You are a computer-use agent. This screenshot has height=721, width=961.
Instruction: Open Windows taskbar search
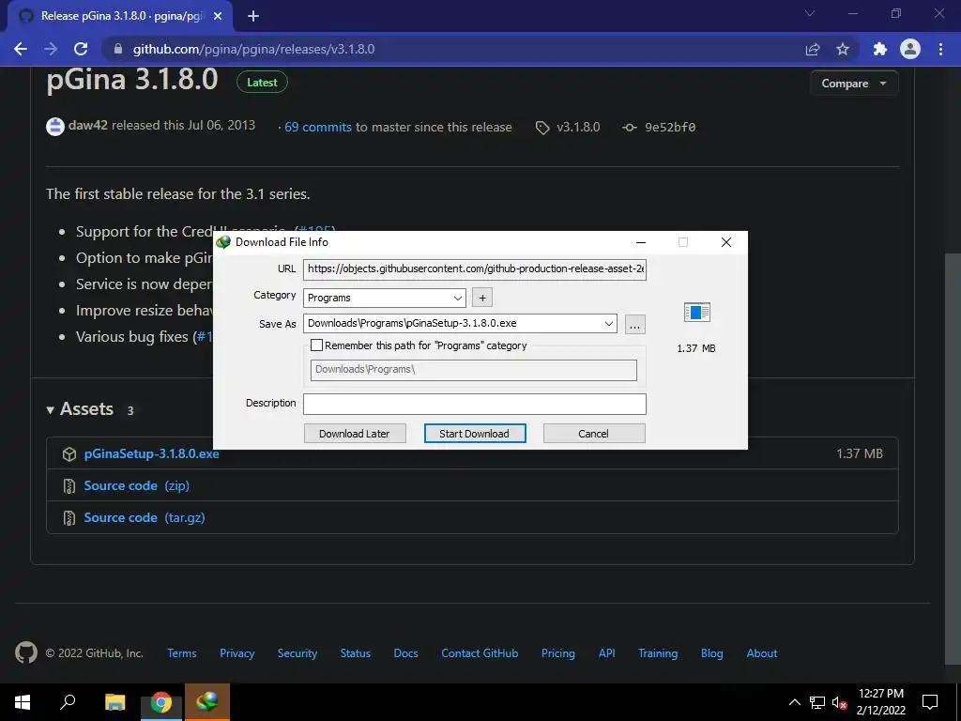point(68,702)
